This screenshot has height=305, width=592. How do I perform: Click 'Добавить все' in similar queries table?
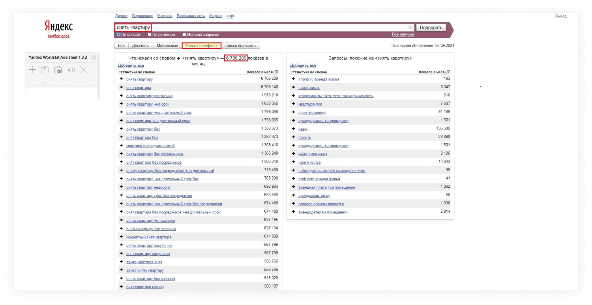tap(303, 65)
